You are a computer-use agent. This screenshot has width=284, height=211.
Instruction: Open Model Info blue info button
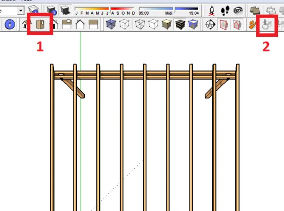pos(10,24)
